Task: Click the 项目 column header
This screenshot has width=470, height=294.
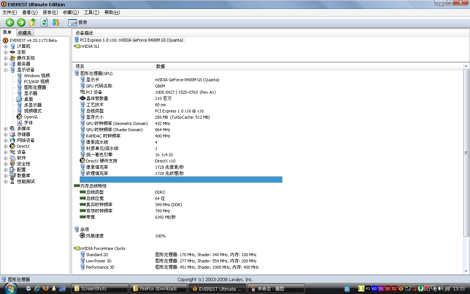Action: (113, 66)
